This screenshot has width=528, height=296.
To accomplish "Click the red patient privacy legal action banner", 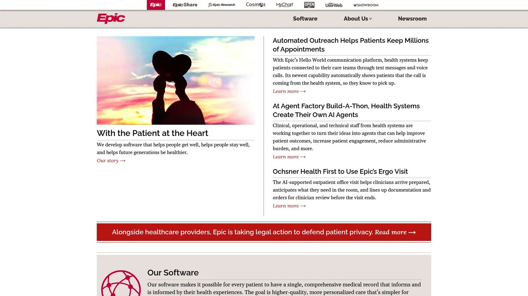I will tap(264, 232).
